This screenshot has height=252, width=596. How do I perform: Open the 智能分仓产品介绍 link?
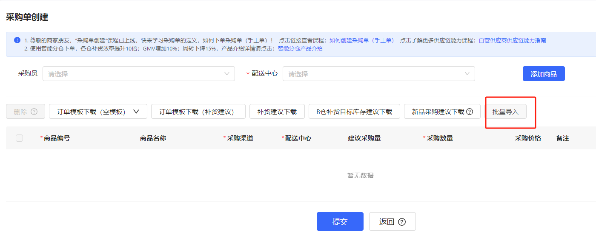300,48
